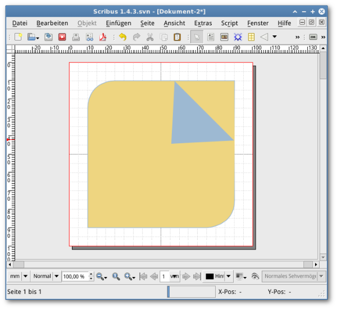Click the blue triangle shape on canvas
This screenshot has height=309, width=337.
click(x=194, y=121)
